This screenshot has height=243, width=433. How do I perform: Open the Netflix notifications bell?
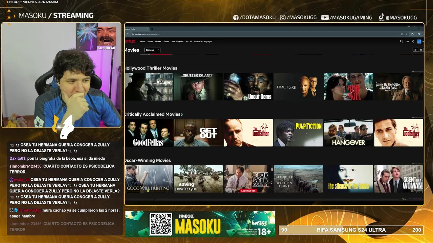(x=413, y=42)
